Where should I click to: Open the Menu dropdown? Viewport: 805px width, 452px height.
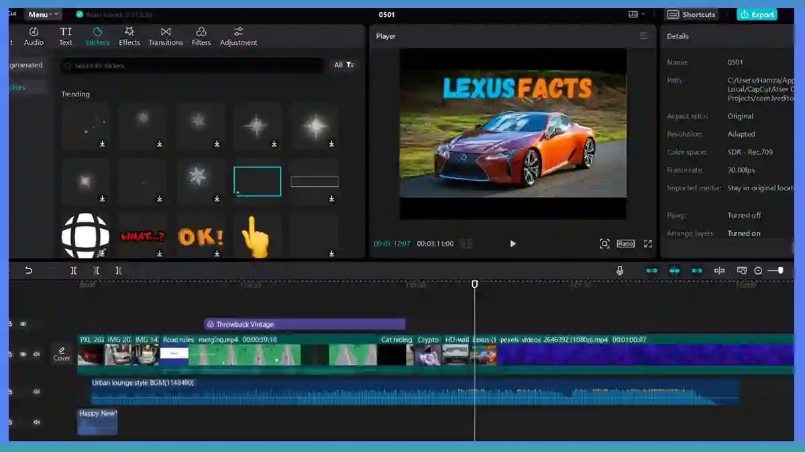(43, 14)
